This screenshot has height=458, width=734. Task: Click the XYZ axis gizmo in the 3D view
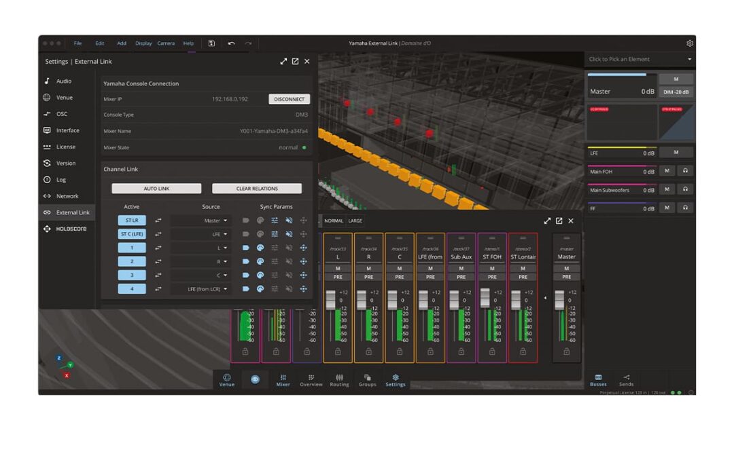pos(64,367)
